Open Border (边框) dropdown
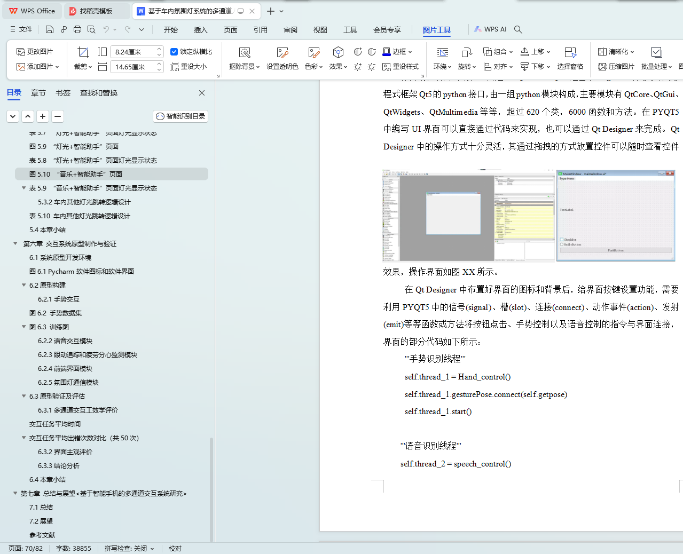Screen dimensions: 683x554 pyautogui.click(x=397, y=52)
